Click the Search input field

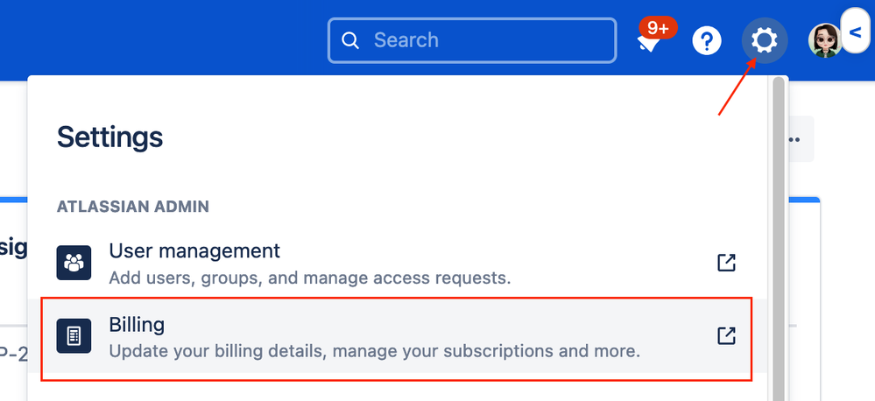pos(472,40)
